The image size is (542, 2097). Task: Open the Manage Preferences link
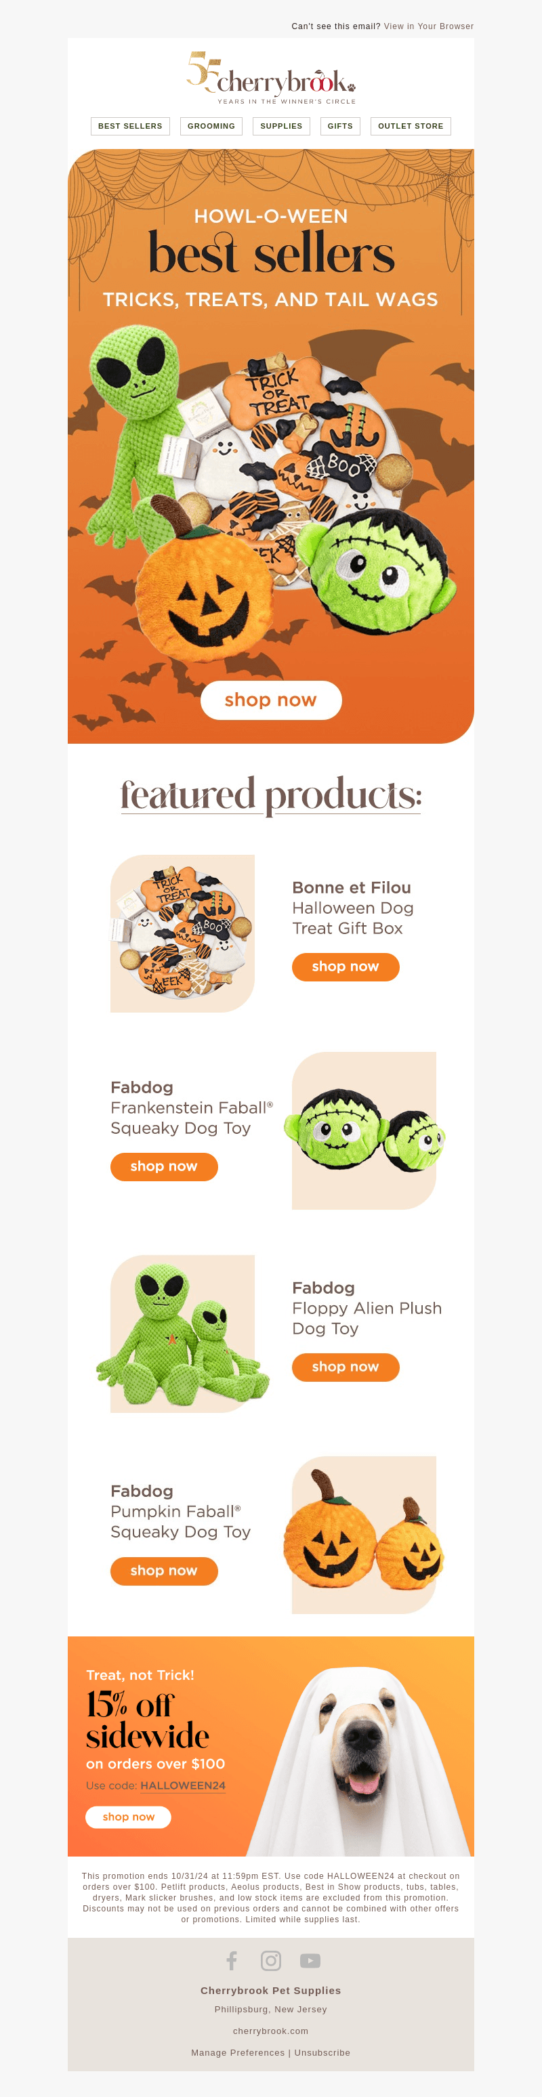pos(238,2052)
